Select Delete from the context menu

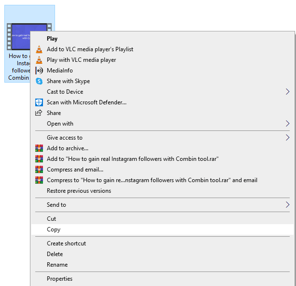pyautogui.click(x=162, y=254)
